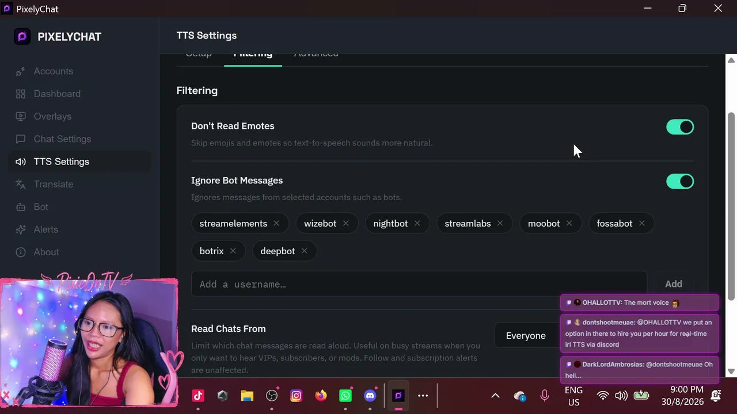Image resolution: width=737 pixels, height=414 pixels.
Task: Open Firefox from the taskbar
Action: point(321,396)
